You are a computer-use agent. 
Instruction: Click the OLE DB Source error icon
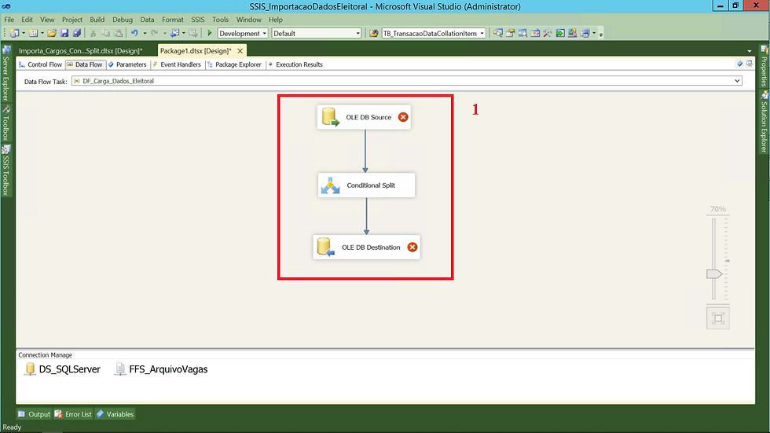point(402,117)
